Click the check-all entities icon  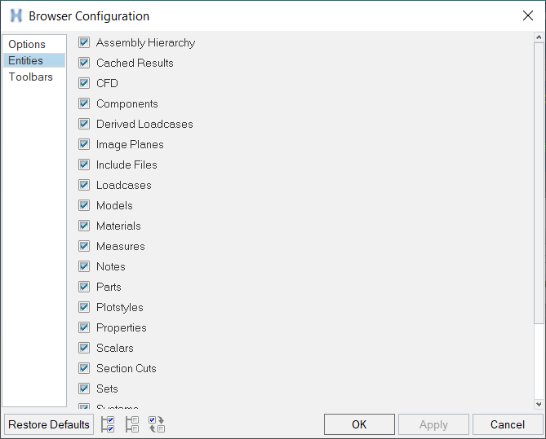pos(108,424)
